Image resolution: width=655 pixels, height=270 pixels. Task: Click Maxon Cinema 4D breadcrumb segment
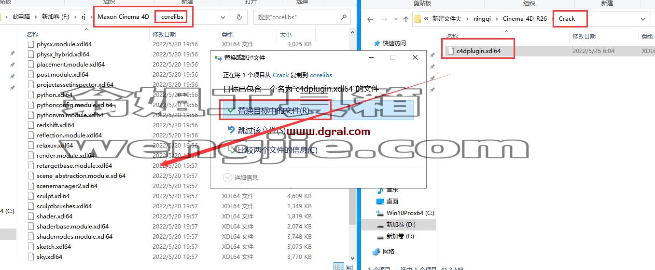[x=123, y=17]
